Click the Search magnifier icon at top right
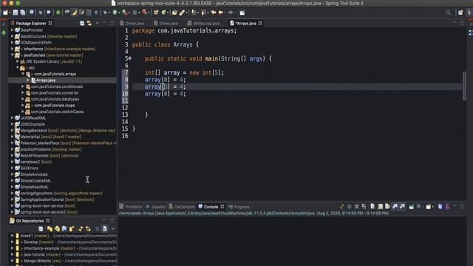Viewport: 473px width, 266px height. click(448, 13)
